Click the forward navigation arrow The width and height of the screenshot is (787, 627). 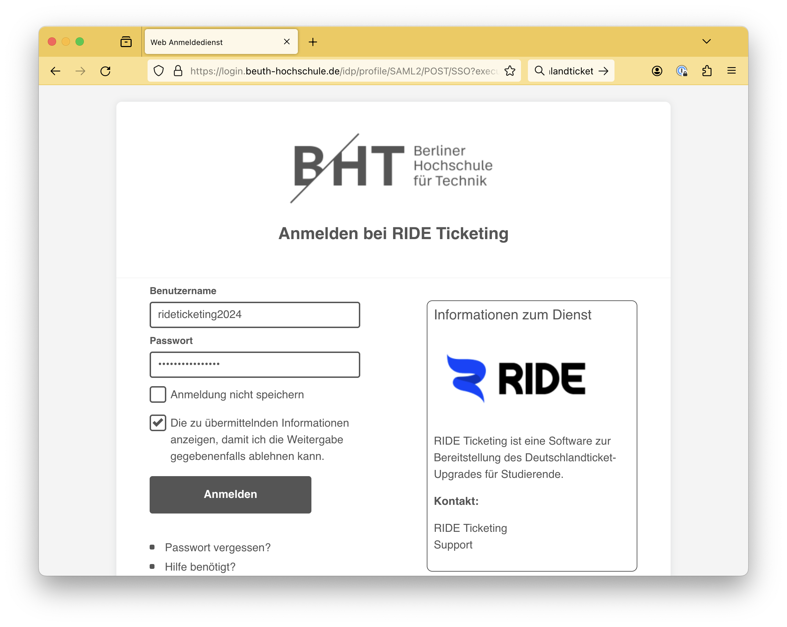[x=80, y=71]
